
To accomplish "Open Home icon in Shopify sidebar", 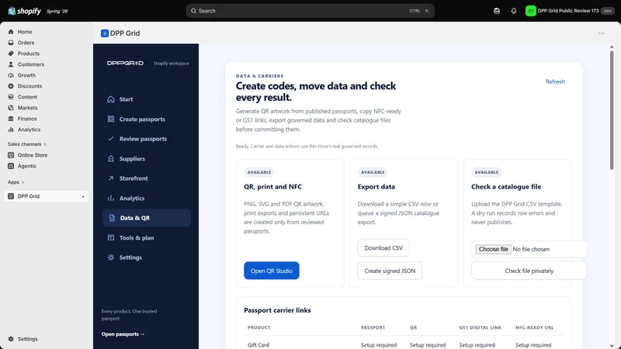I will (x=11, y=32).
